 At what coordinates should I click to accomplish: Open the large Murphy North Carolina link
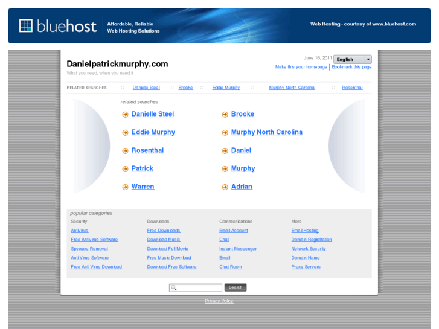pos(267,132)
